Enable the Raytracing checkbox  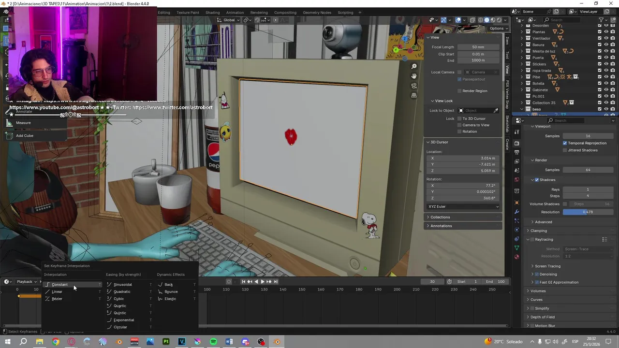coord(532,239)
